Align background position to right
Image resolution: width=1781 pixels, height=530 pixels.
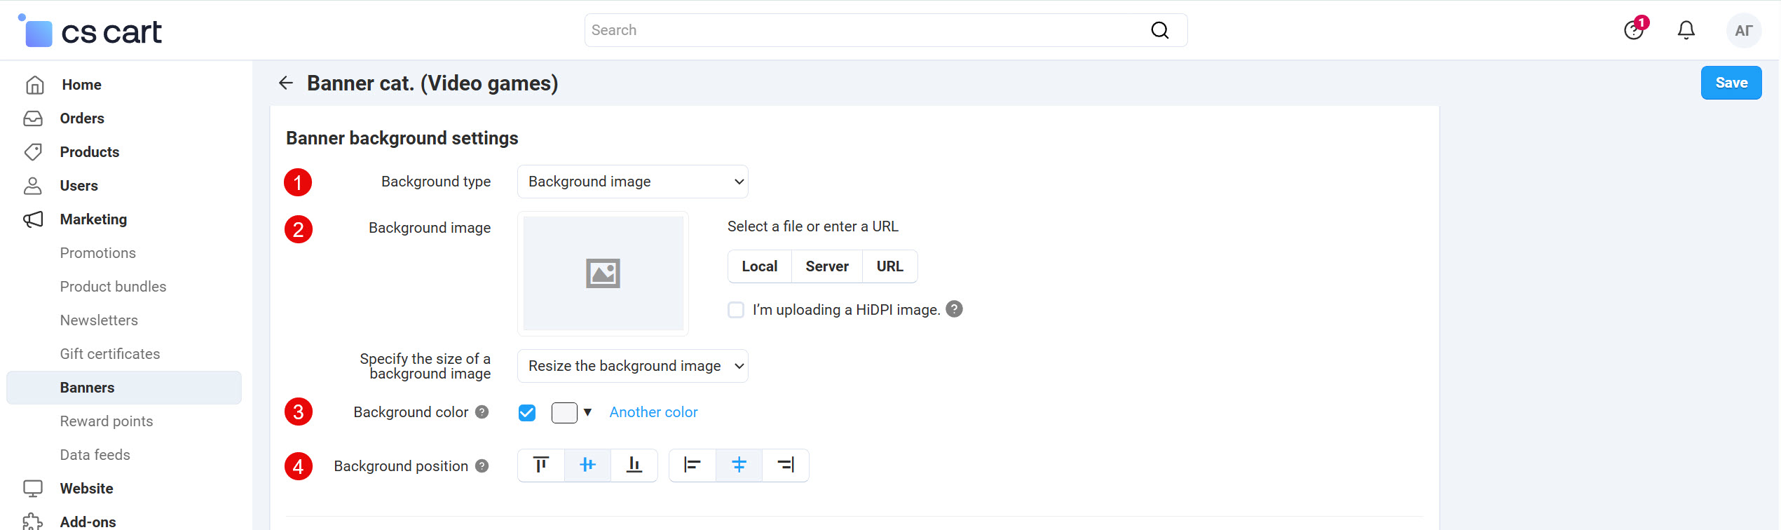(x=786, y=466)
